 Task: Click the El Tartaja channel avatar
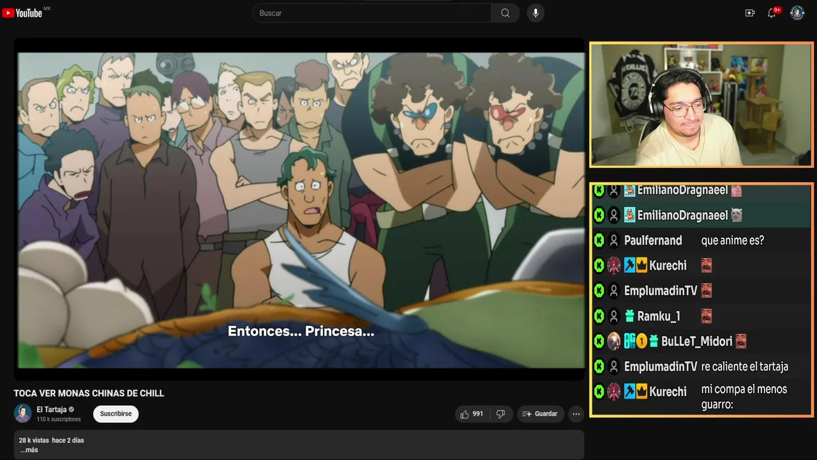23,413
